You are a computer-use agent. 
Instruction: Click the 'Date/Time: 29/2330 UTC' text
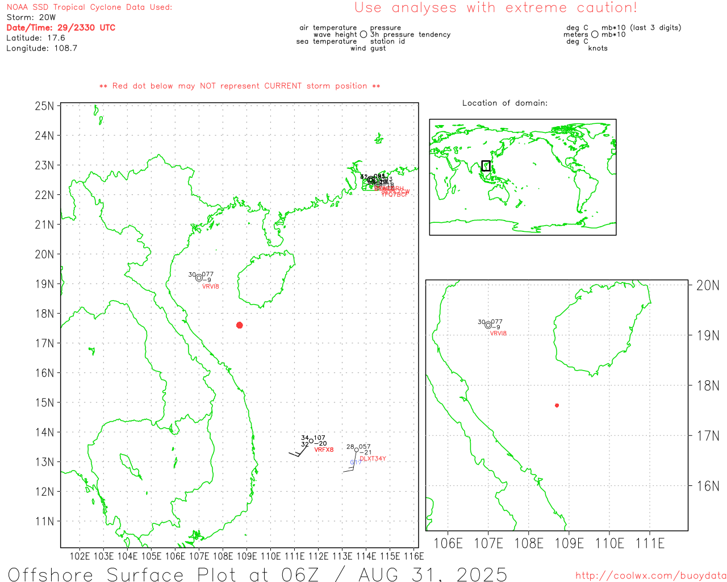click(61, 28)
